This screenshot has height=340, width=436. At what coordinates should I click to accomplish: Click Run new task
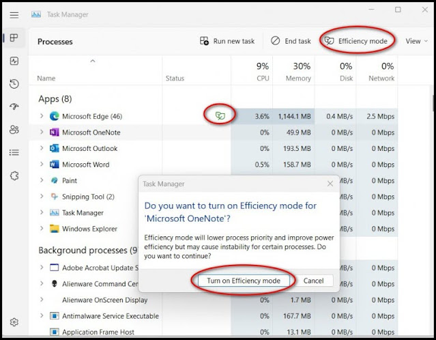(x=227, y=41)
